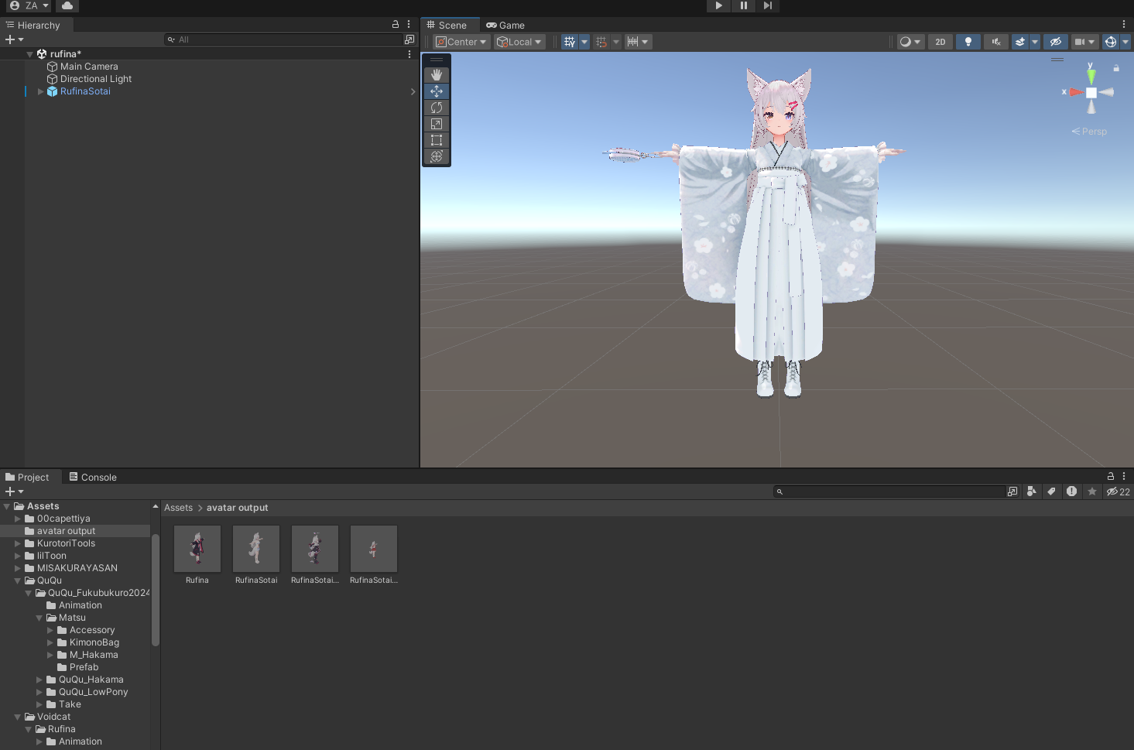Open the Center pivot mode dropdown
1134x750 pixels.
coord(461,42)
